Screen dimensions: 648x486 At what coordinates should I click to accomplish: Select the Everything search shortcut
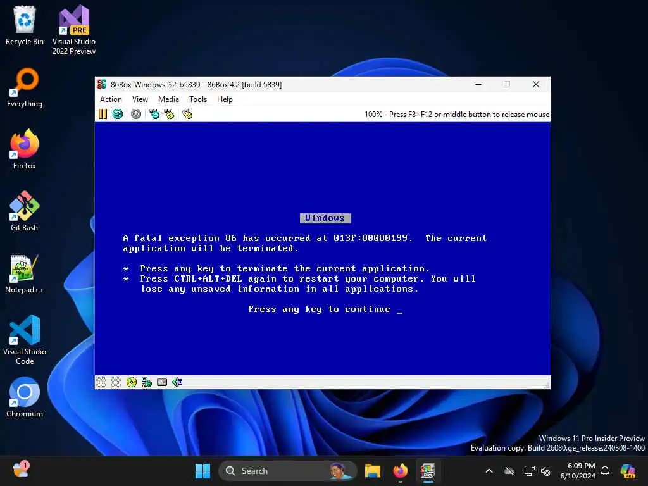pos(25,87)
